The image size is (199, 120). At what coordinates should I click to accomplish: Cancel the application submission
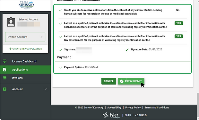[x=108, y=81]
